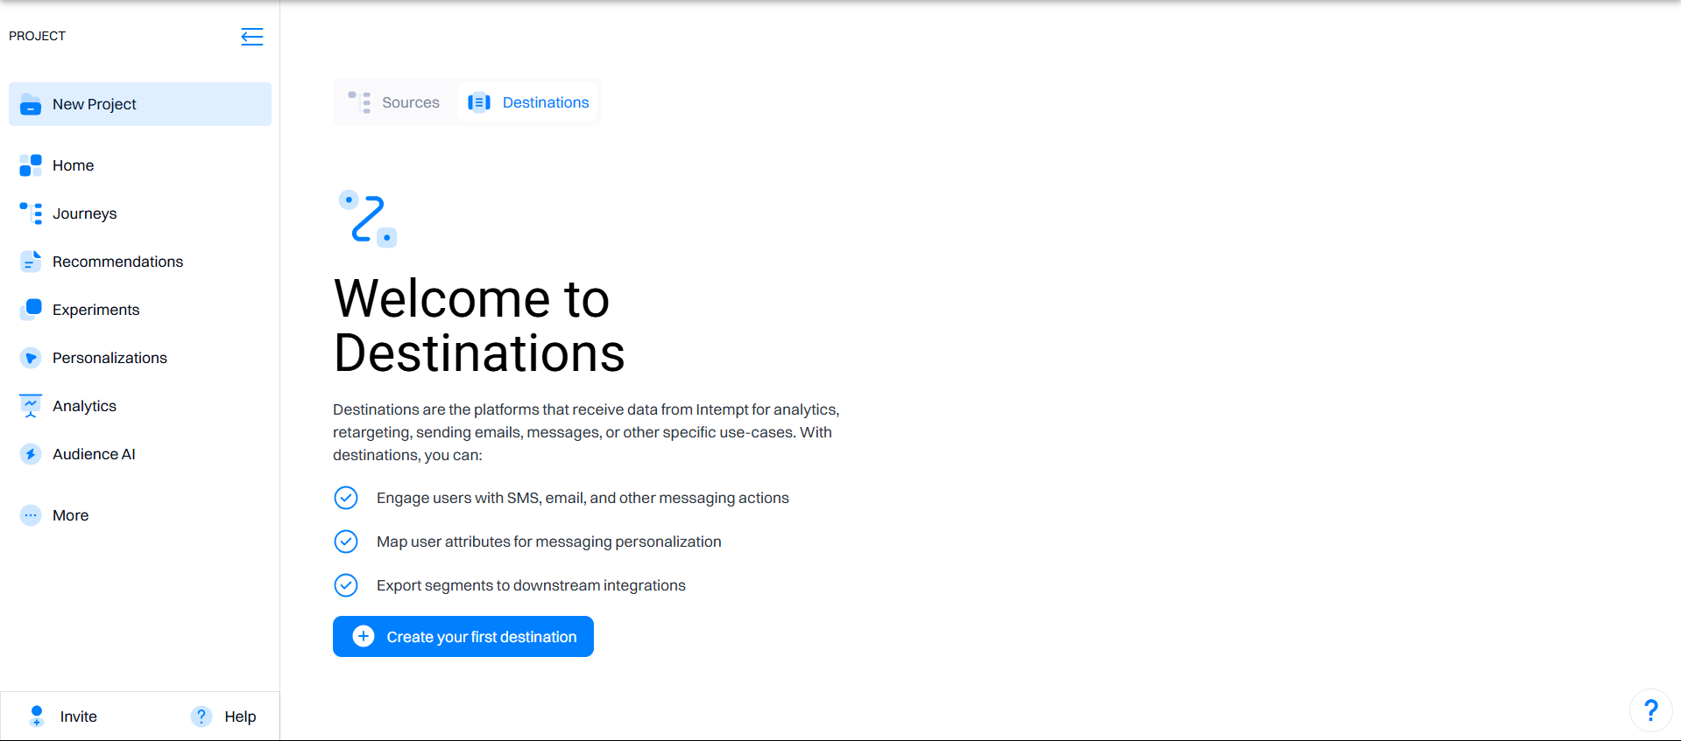Viewport: 1681px width, 741px height.
Task: Switch to the Sources tab
Action: [395, 102]
